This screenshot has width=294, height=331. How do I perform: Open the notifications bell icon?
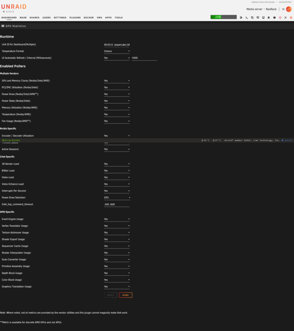[x=291, y=18]
